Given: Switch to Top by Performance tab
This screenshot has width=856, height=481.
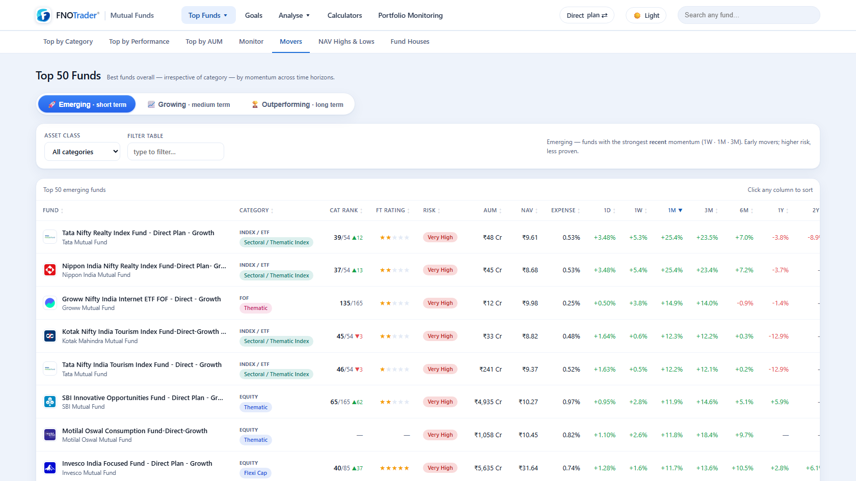Looking at the screenshot, I should click(139, 42).
